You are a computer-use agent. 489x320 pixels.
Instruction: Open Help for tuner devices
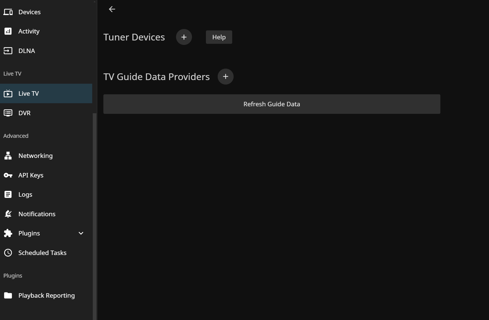pyautogui.click(x=219, y=37)
